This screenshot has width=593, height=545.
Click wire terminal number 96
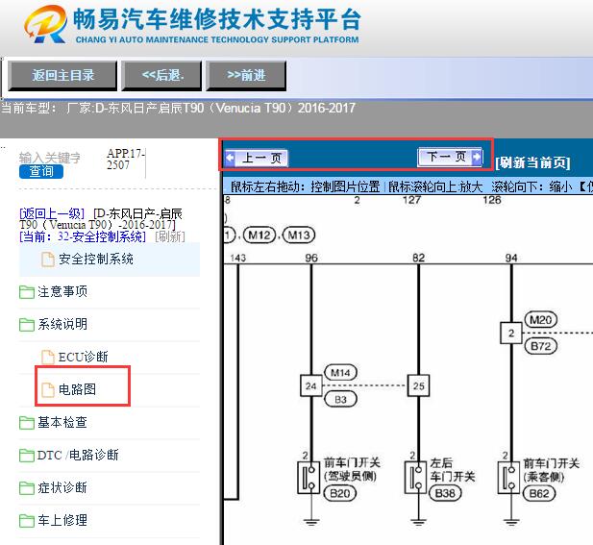coord(311,258)
